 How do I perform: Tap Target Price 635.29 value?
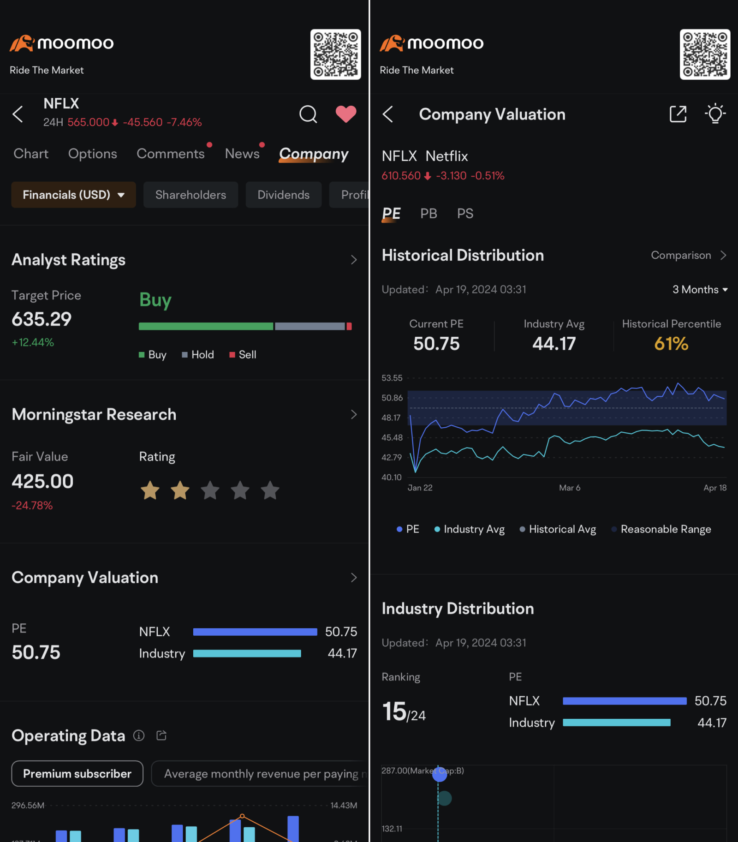(x=42, y=319)
